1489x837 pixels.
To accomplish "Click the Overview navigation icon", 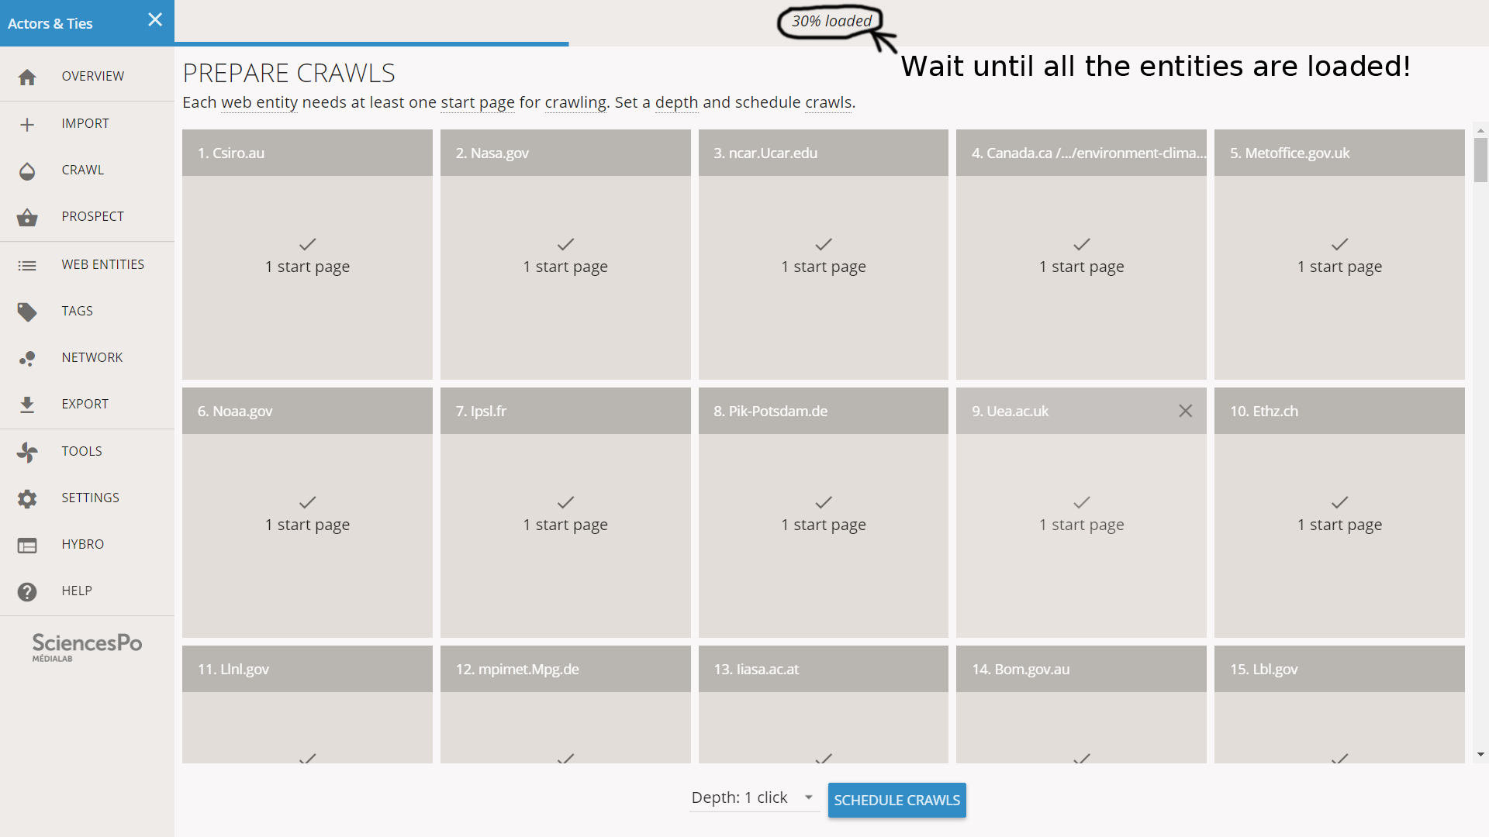I will 28,76.
